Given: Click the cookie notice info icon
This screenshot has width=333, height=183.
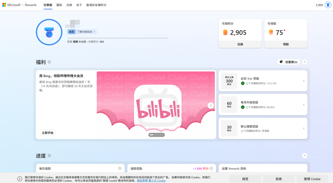Looking at the screenshot, I should (20, 179).
